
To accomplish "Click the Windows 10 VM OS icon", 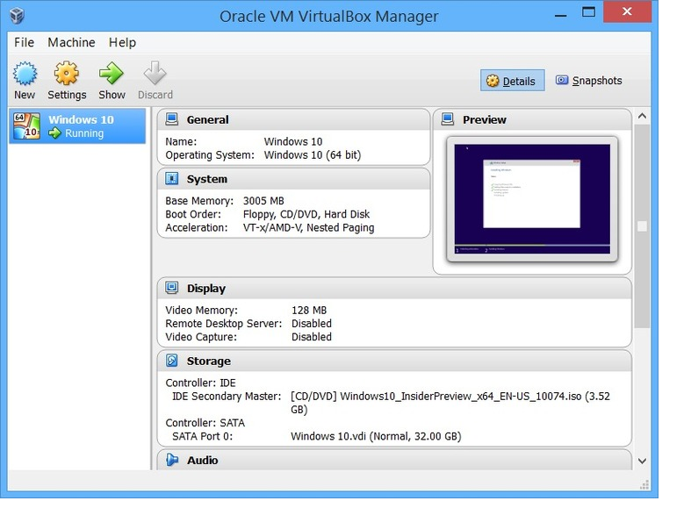I will (27, 126).
